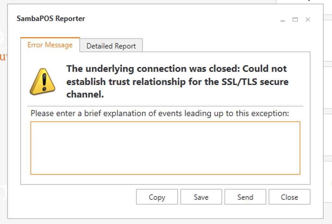
Task: Click Send to submit the report
Action: pyautogui.click(x=245, y=197)
